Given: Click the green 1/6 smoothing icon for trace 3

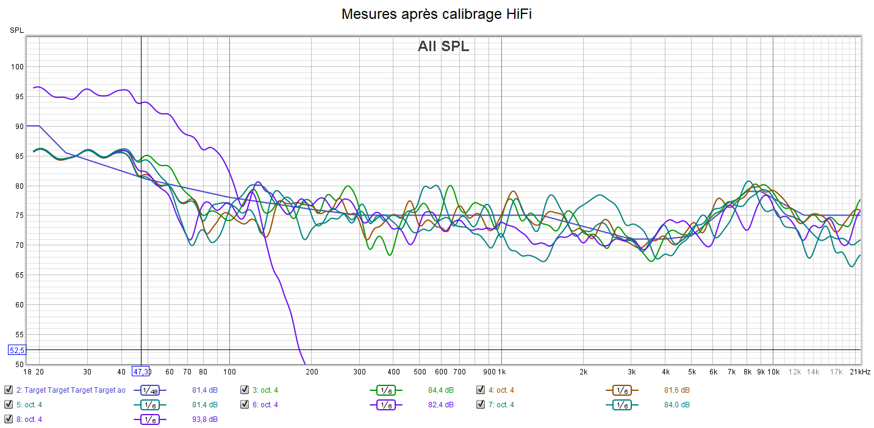Looking at the screenshot, I should pyautogui.click(x=382, y=390).
